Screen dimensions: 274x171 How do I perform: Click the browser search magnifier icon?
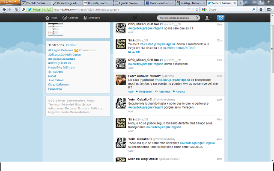coord(254,9)
